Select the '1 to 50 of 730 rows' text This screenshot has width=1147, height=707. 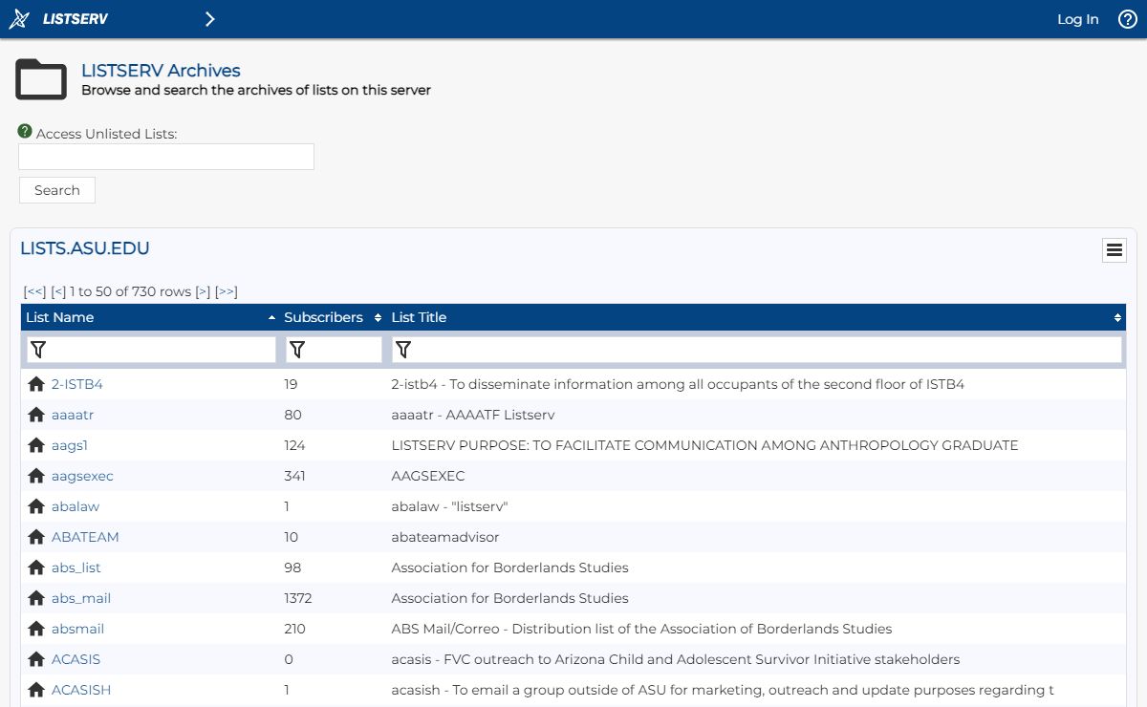point(131,291)
